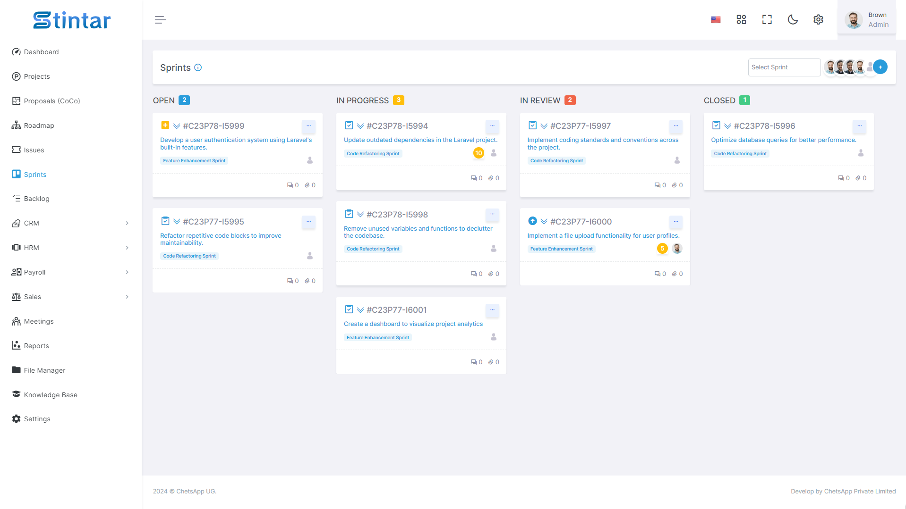The image size is (906, 509).
Task: Open header settings gear icon
Action: (818, 20)
